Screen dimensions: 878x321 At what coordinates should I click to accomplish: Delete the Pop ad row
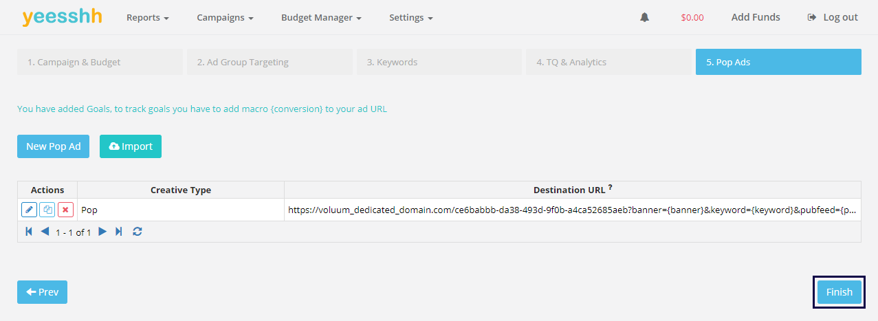[66, 210]
